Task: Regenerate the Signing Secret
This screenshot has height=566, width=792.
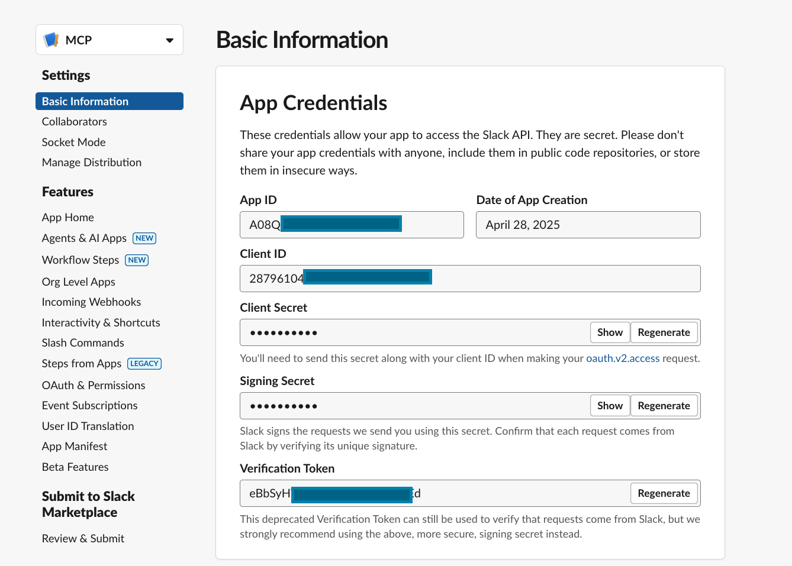Action: click(664, 406)
